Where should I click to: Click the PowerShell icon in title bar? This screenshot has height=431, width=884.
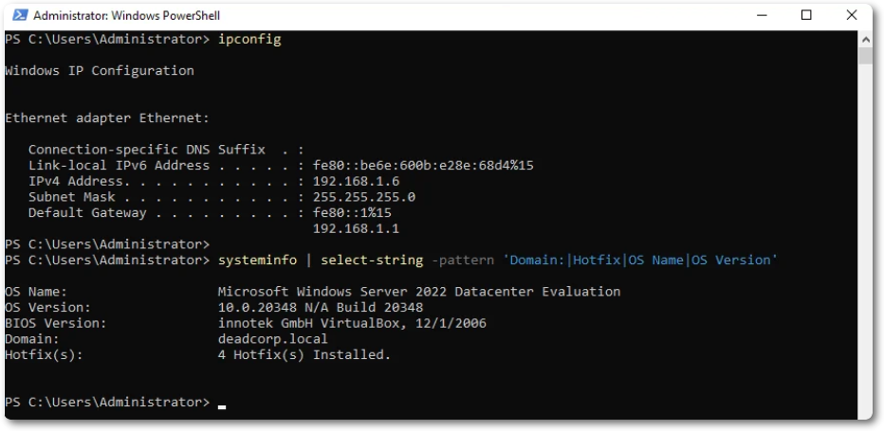[20, 15]
